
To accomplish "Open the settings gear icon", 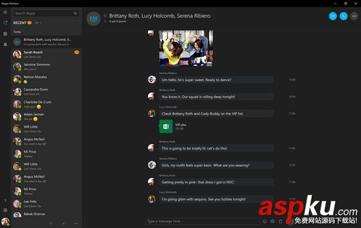I will pyautogui.click(x=5, y=210).
